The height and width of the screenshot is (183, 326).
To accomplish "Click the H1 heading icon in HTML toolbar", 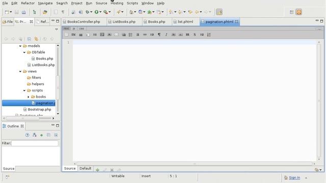I will tap(95, 35).
